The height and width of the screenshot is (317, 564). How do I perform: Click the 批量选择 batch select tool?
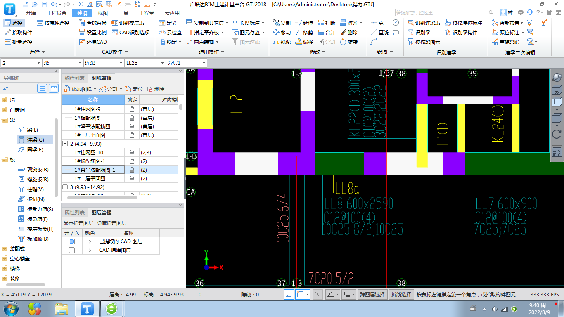(19, 42)
